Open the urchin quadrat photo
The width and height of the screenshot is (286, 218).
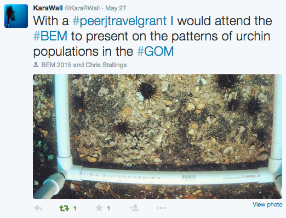[x=157, y=137]
